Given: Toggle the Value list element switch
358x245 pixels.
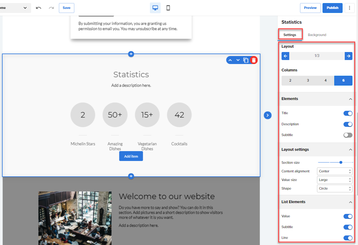Looking at the screenshot, I should tap(348, 216).
